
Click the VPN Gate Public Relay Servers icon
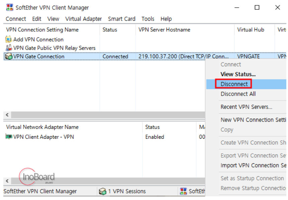[x=9, y=48]
